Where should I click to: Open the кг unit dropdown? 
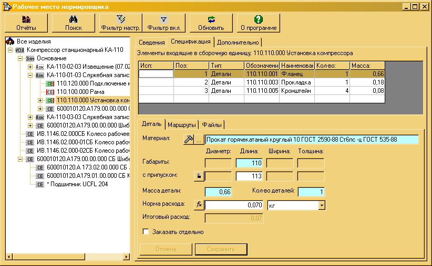coord(321,205)
